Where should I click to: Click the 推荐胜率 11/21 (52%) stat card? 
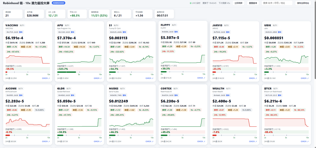[x=100, y=14]
